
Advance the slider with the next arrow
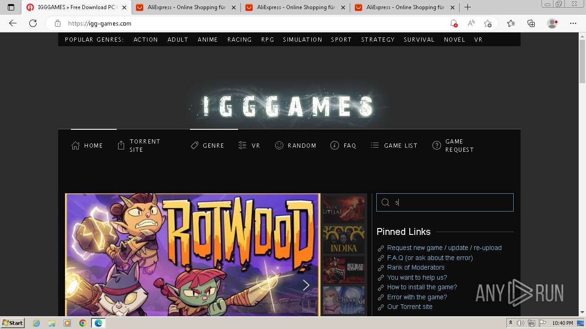[x=306, y=285]
